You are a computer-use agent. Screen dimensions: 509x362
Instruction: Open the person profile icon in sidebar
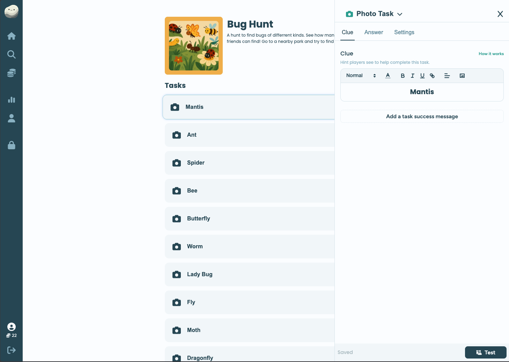(12, 118)
